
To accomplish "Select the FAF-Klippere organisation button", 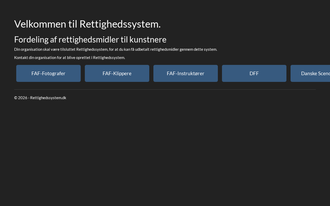I will coord(117,73).
